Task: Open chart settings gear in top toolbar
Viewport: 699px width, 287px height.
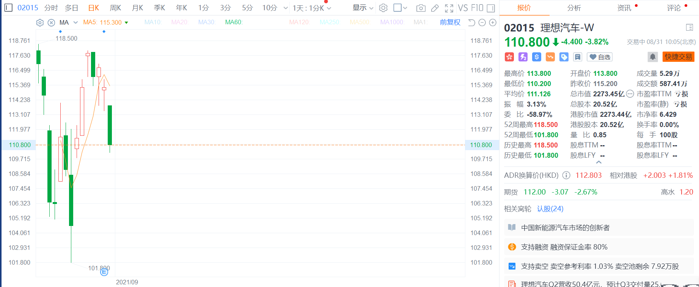Action: 383,8
